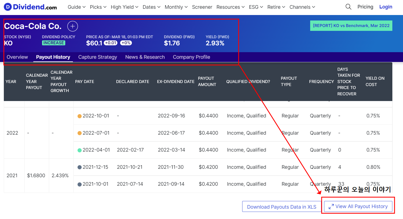Open the Capture Strategy tab
403x219 pixels.
97,57
